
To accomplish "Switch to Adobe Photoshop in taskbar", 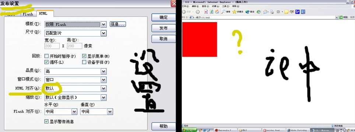I will pyautogui.click(x=298, y=130).
